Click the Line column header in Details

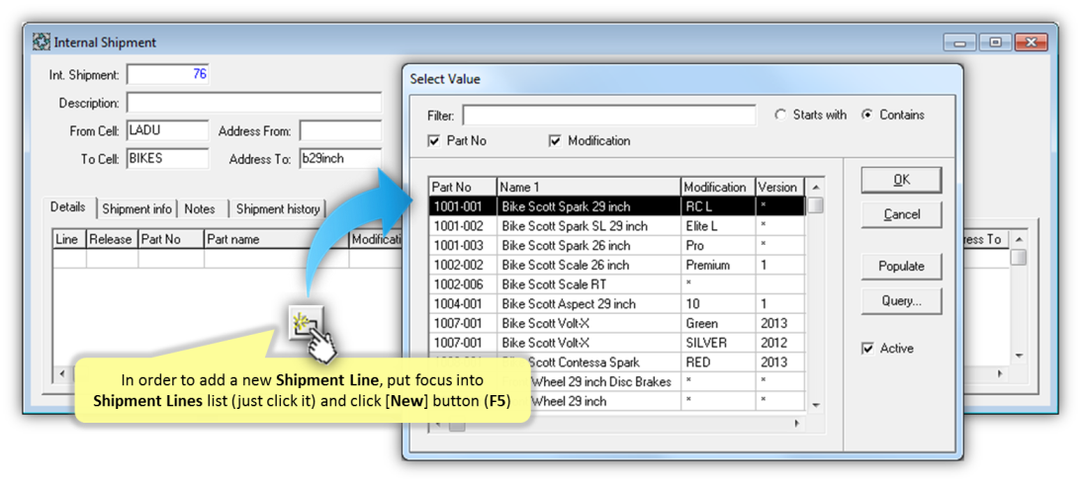pos(69,239)
